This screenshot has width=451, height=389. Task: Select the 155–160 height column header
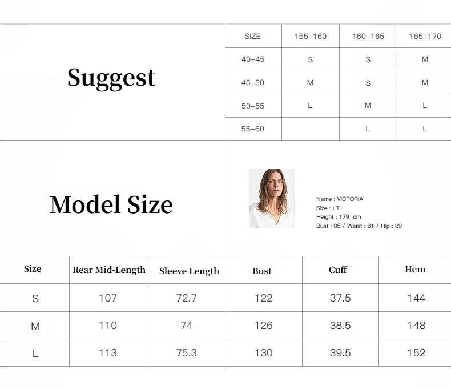click(311, 36)
